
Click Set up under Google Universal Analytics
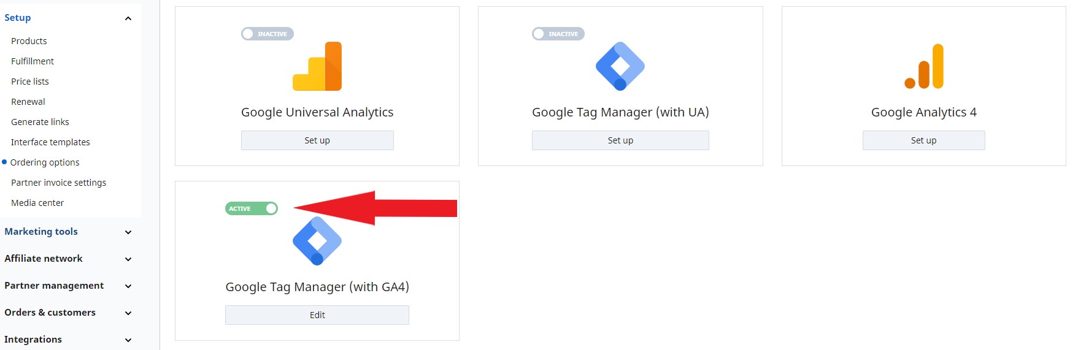click(317, 140)
